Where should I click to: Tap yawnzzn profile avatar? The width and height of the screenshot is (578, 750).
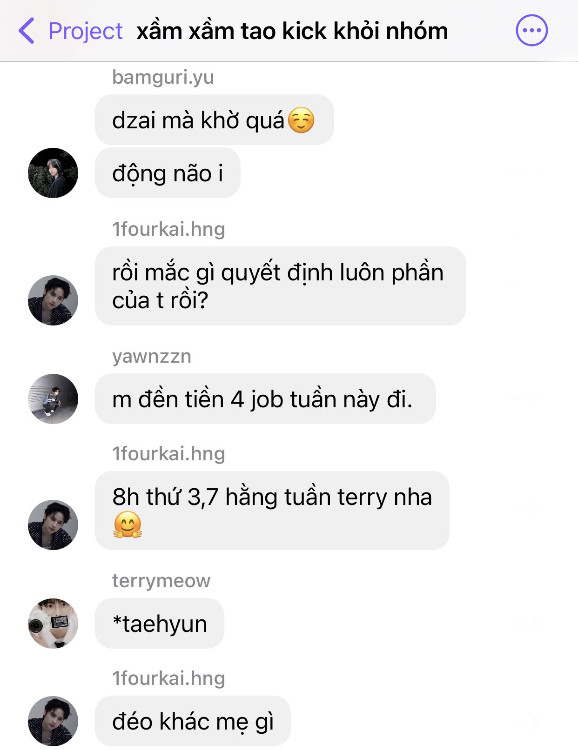[x=53, y=399]
